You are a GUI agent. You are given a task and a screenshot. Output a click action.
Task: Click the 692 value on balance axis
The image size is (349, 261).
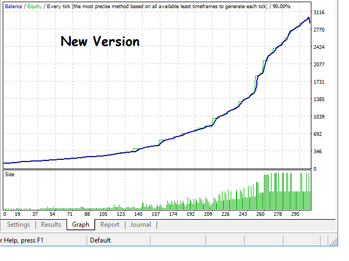click(317, 134)
